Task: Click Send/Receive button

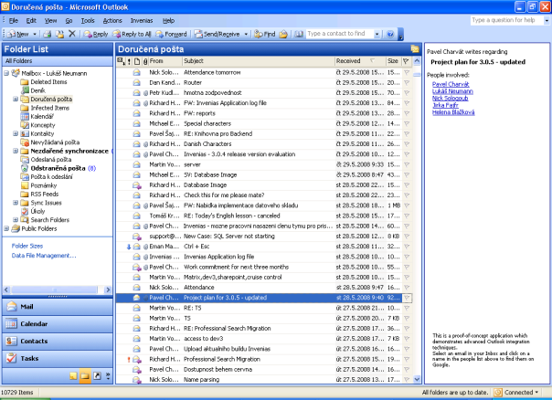Action: click(218, 34)
